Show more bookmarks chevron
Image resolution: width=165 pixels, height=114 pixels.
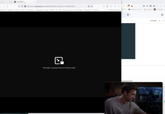[x=106, y=10]
